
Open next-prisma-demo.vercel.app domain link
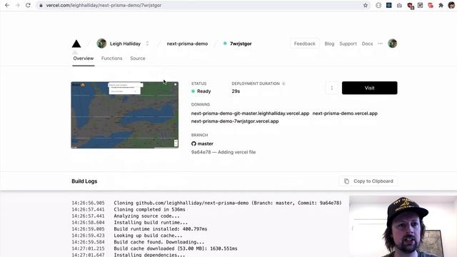pyautogui.click(x=345, y=114)
